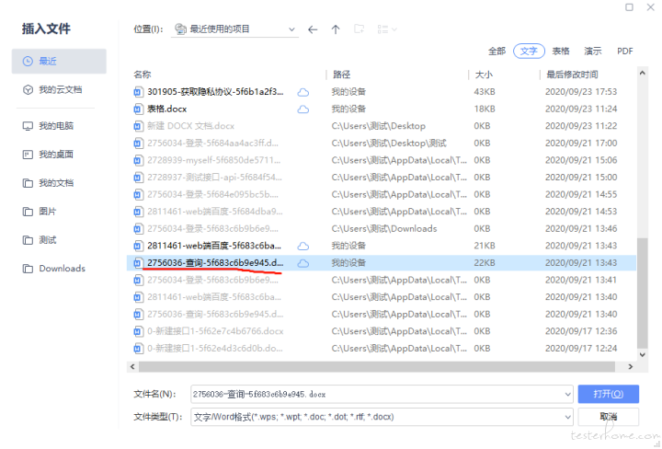The image size is (662, 449).
Task: Click document icon of 0-新建接口1-5f62e7c4b6766.docx
Action: [138, 331]
